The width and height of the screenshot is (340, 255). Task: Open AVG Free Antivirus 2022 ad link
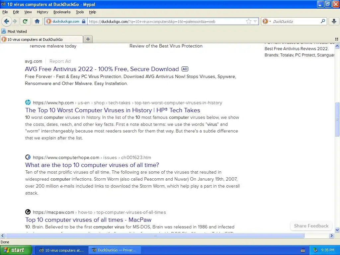click(x=102, y=69)
